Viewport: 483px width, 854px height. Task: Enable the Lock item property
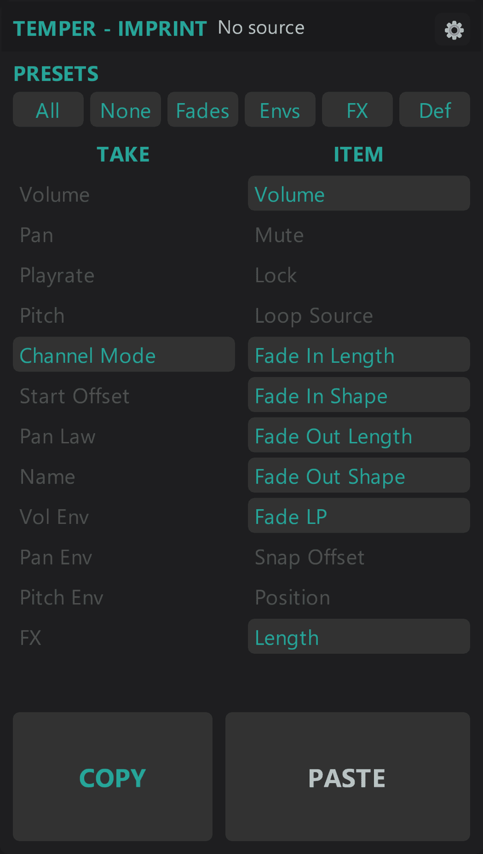click(276, 275)
